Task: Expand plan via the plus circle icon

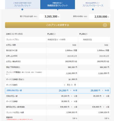Action: point(105,25)
